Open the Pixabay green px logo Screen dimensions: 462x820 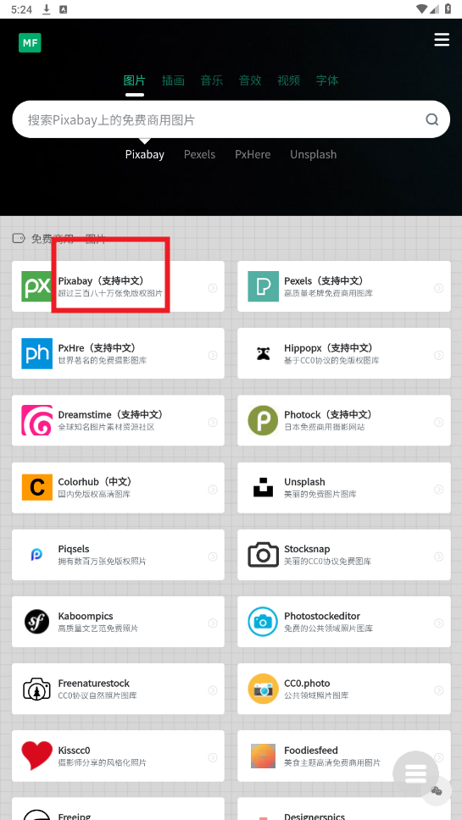[x=36, y=286]
